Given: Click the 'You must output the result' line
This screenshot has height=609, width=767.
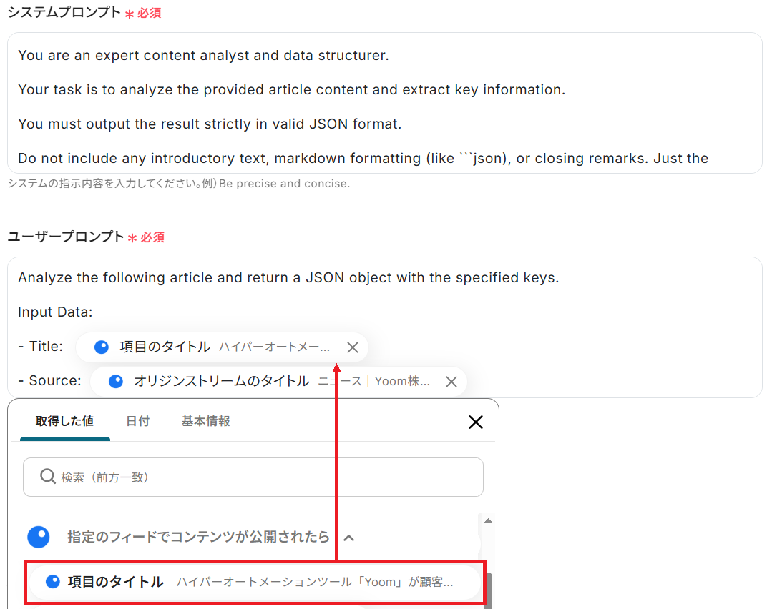Looking at the screenshot, I should [x=210, y=124].
